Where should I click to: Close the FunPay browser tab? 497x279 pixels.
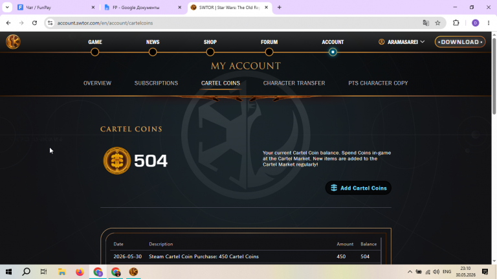coord(93,7)
